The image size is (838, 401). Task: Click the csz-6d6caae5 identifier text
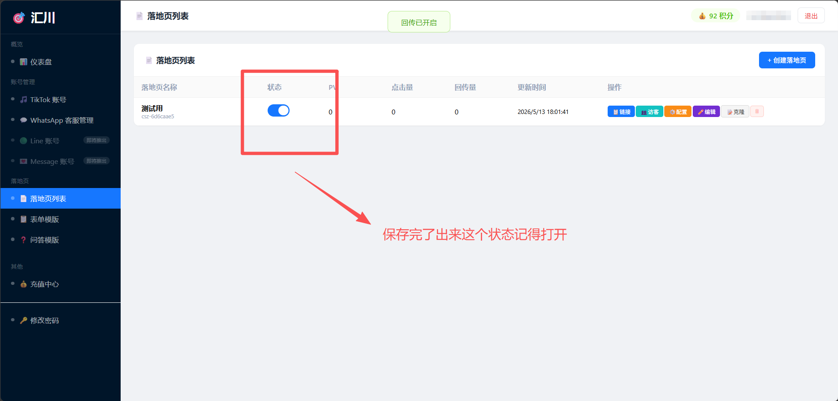coord(158,117)
